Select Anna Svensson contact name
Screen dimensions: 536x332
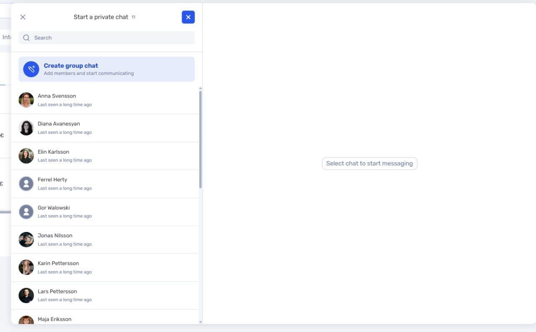click(x=57, y=96)
